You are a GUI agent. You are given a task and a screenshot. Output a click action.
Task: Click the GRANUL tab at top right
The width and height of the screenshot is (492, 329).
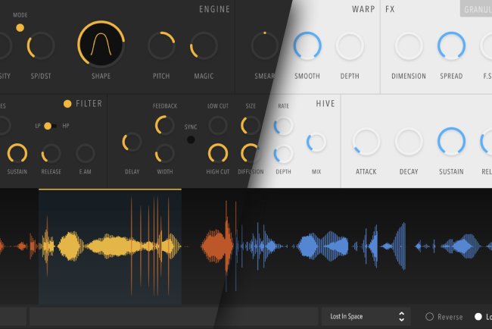(x=476, y=9)
